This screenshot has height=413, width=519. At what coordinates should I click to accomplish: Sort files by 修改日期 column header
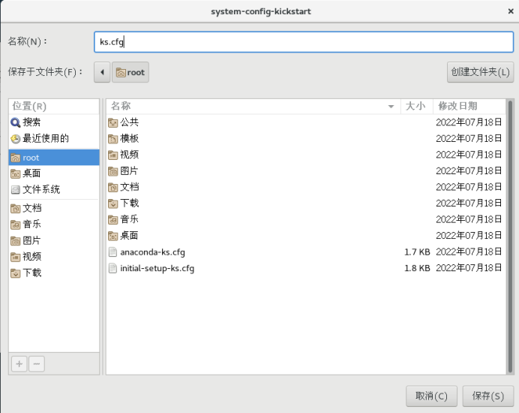pos(469,106)
